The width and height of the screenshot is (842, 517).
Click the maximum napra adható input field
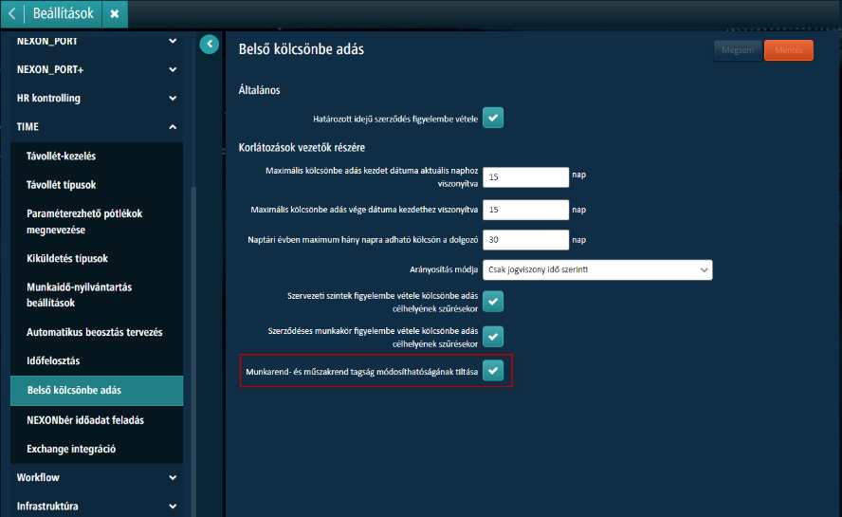tap(525, 240)
